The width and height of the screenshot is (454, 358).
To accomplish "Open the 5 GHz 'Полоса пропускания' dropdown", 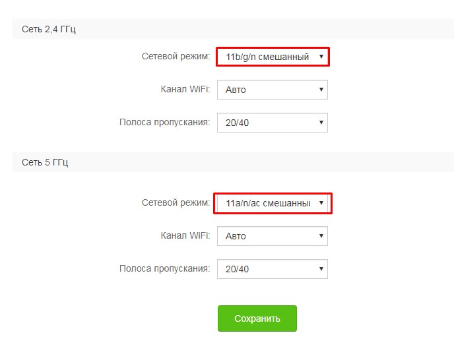I will 272,268.
